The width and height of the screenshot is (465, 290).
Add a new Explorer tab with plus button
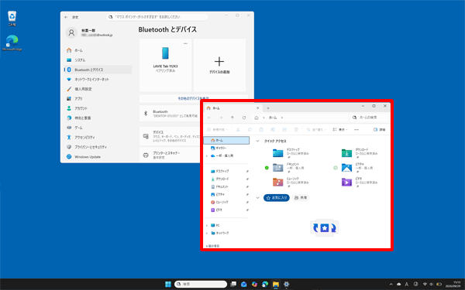coord(268,108)
